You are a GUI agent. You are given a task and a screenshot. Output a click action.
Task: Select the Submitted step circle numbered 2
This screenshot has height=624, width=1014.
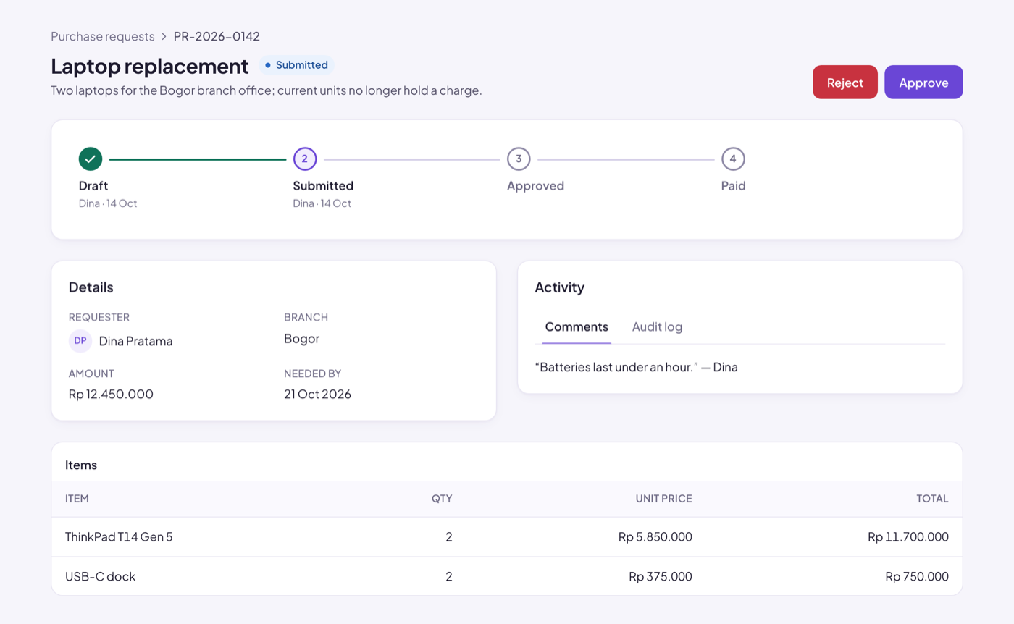305,159
